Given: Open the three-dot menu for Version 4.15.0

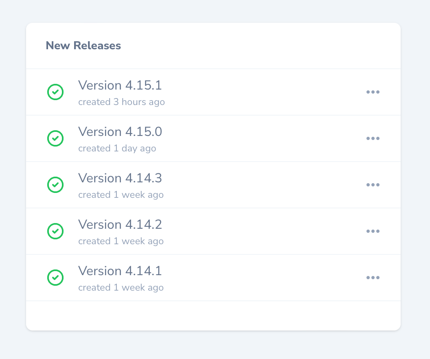Looking at the screenshot, I should coord(373,138).
